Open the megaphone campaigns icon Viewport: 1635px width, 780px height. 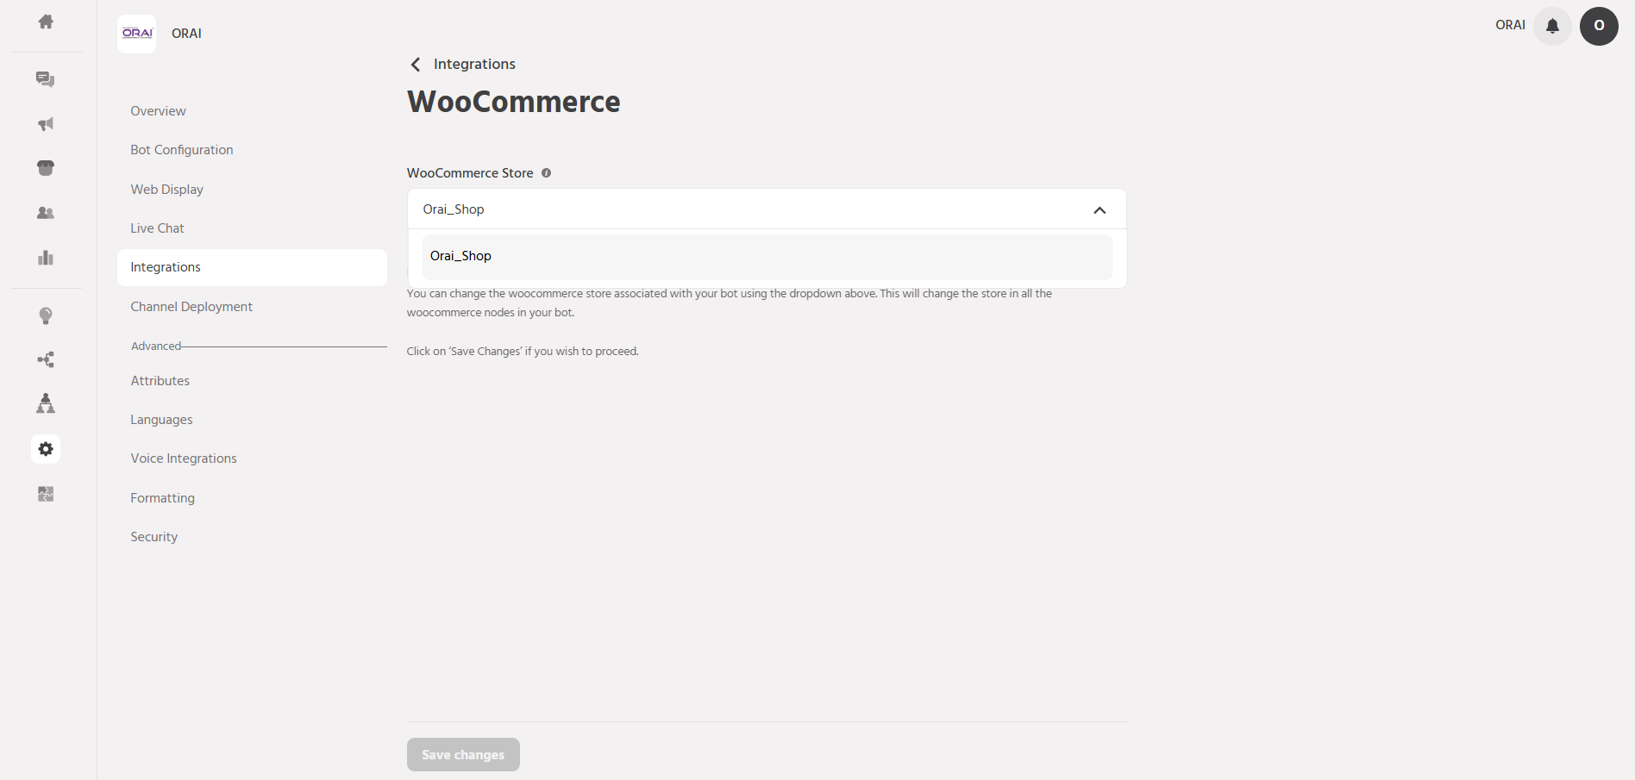pos(46,124)
